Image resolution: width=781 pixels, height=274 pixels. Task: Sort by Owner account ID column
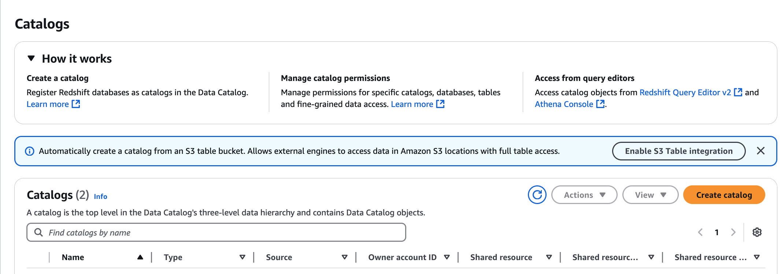coord(447,258)
